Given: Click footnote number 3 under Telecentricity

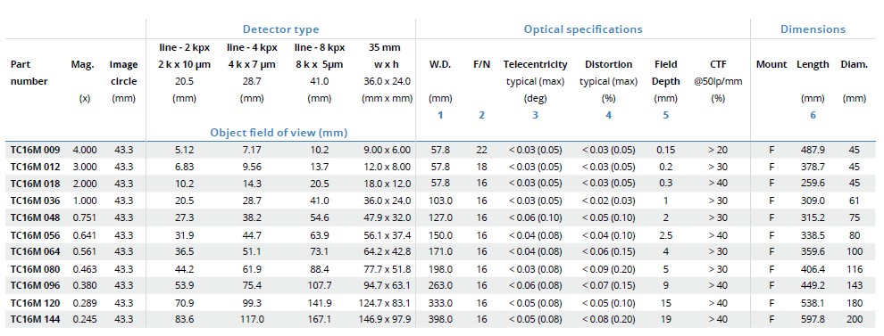Looking at the screenshot, I should 535,115.
